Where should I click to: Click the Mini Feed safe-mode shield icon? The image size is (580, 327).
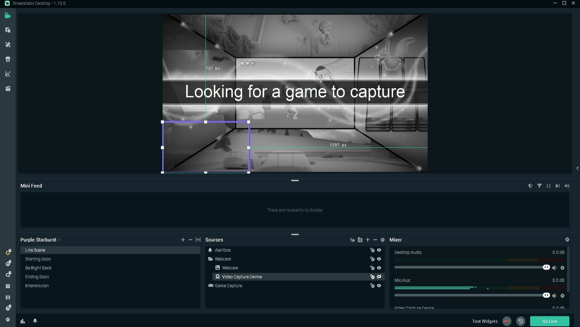[x=530, y=186]
